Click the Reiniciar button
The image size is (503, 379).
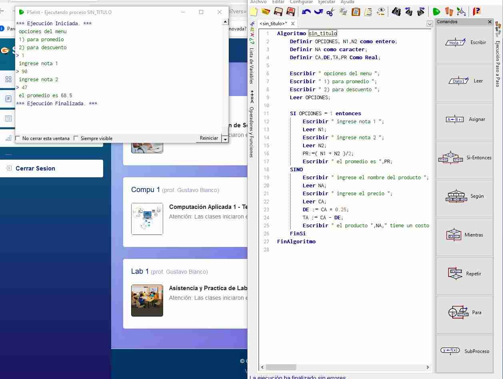[209, 138]
